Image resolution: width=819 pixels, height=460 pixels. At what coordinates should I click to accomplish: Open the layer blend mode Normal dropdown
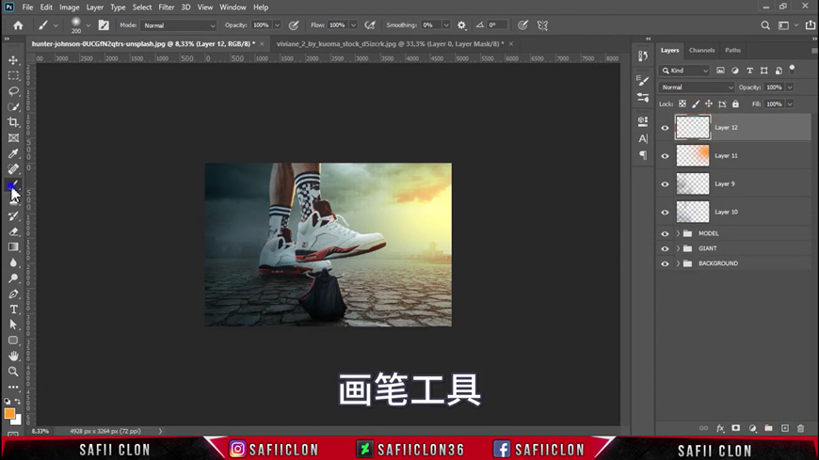point(697,87)
